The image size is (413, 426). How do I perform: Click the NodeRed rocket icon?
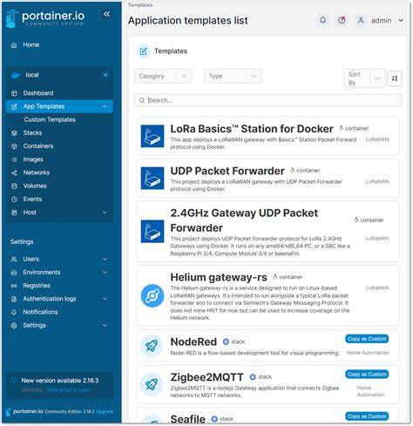pyautogui.click(x=152, y=346)
